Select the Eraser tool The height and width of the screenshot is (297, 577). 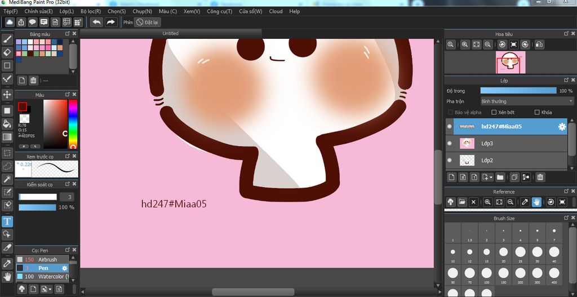click(7, 52)
